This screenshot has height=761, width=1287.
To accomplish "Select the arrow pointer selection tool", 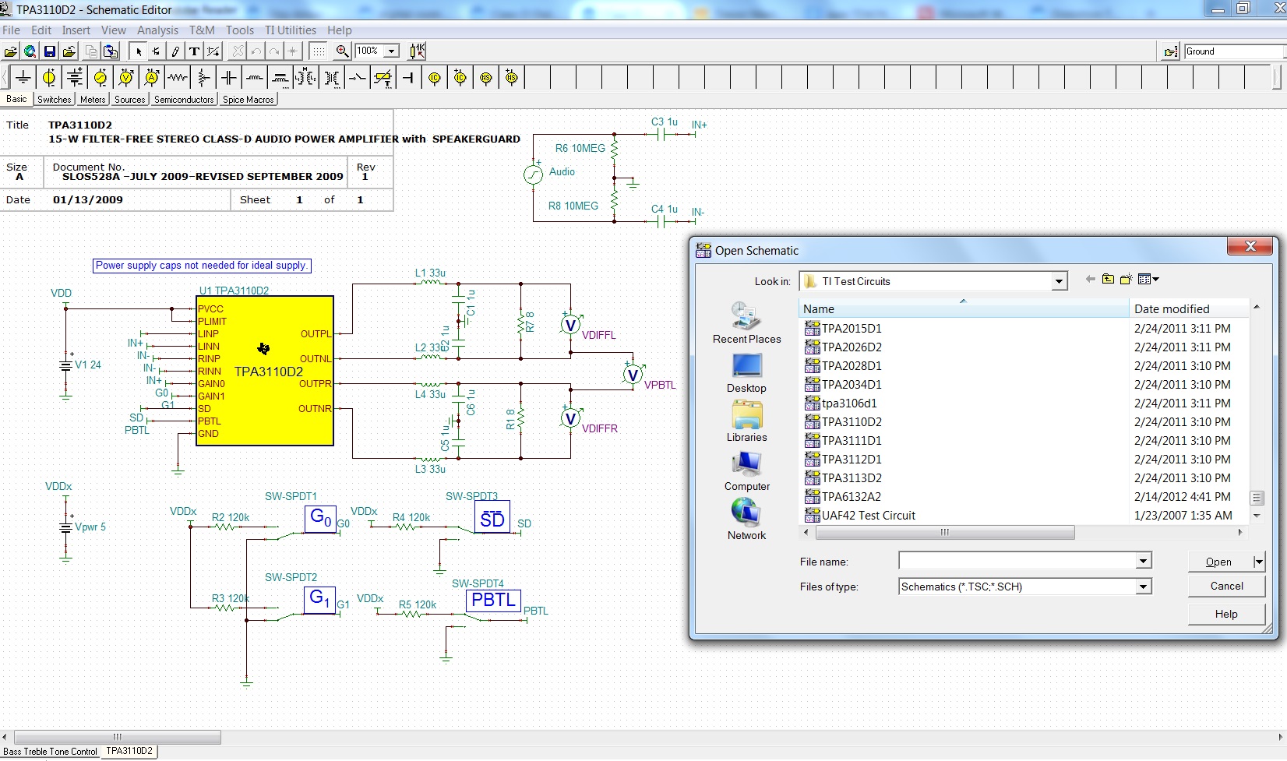I will (138, 51).
